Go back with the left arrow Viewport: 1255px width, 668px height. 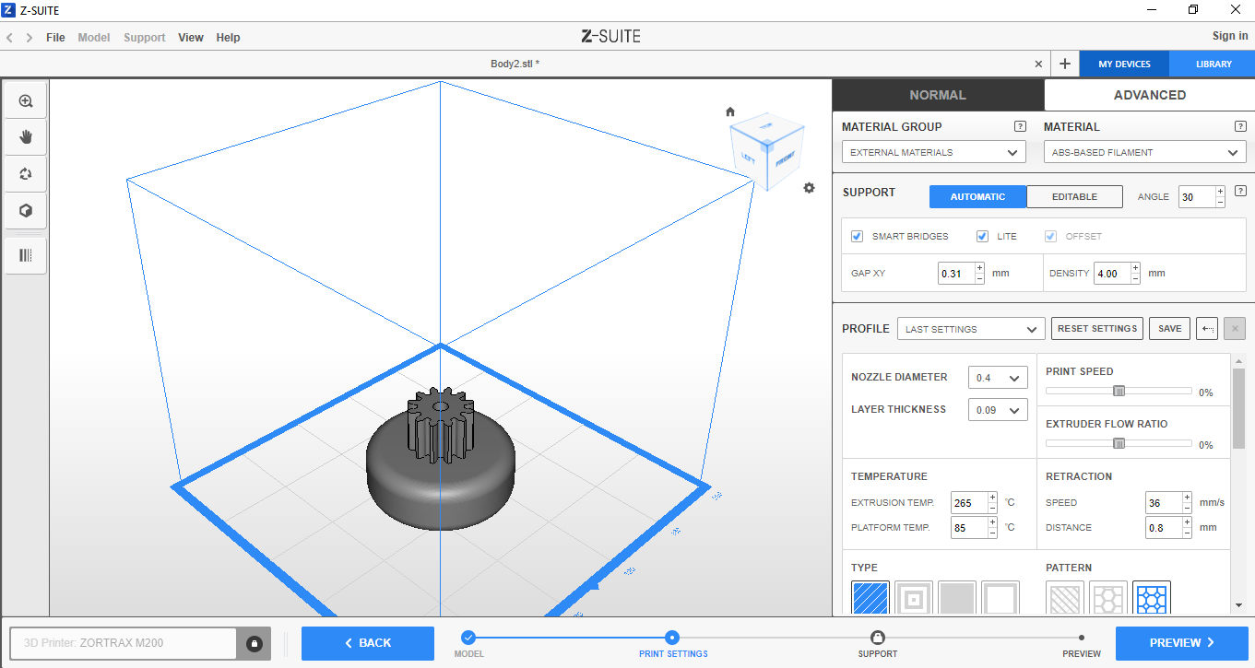[10, 38]
